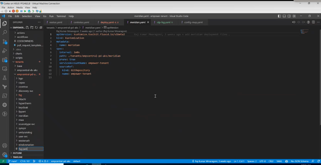Click the fsg.yaml rename input field
321x165 pixels.
31,149
